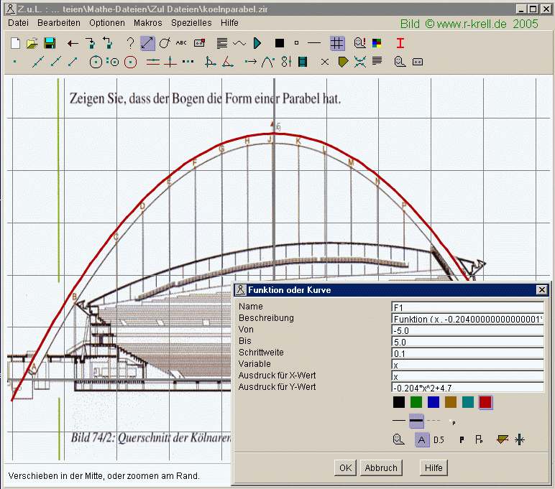Click the back arrow undo icon
This screenshot has height=489, width=555.
pos(73,43)
